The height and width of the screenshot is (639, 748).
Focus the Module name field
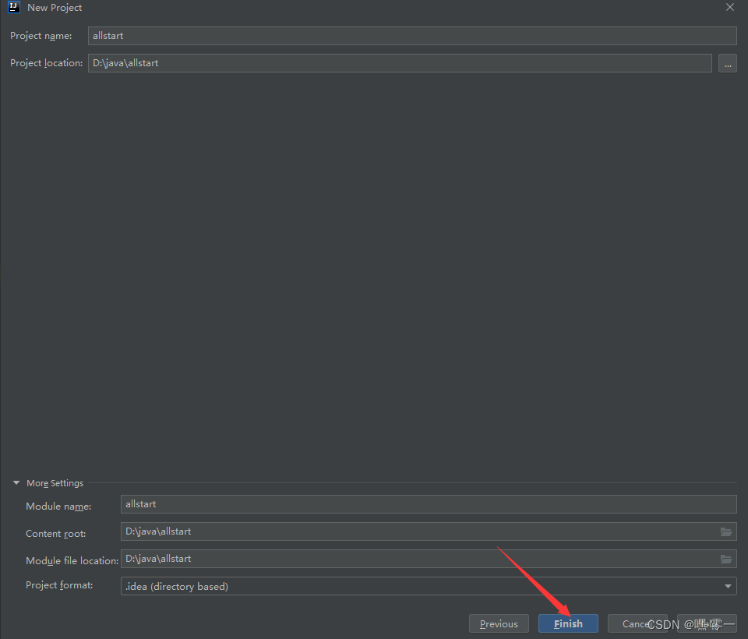tap(429, 504)
